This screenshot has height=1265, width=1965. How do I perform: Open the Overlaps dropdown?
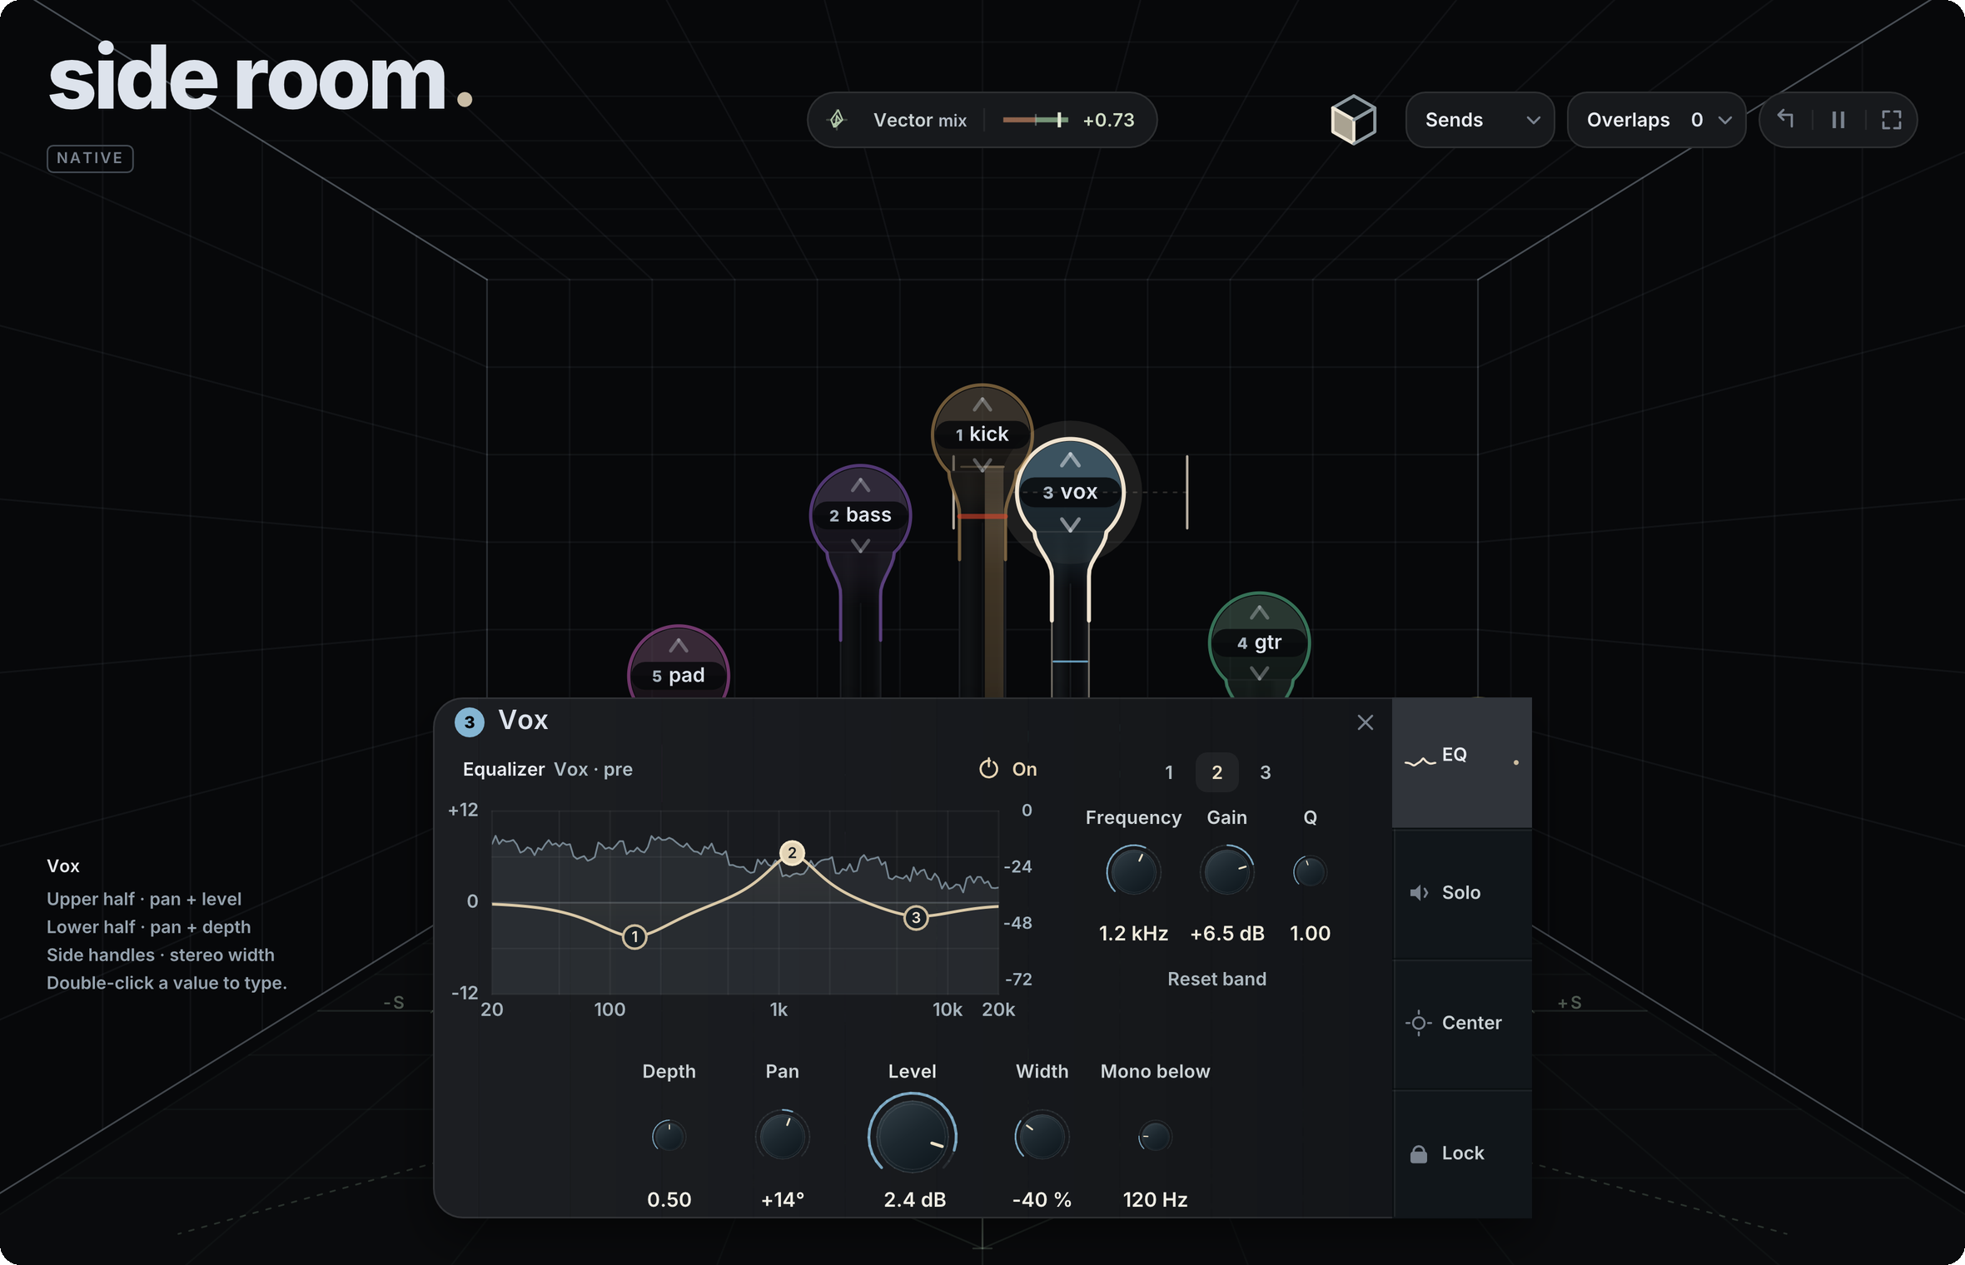coord(1656,120)
